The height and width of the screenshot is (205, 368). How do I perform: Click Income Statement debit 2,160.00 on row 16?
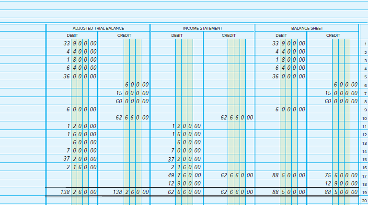(x=185, y=167)
